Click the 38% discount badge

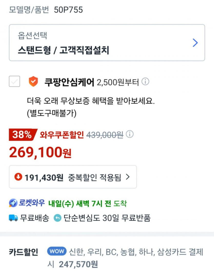(x=22, y=135)
